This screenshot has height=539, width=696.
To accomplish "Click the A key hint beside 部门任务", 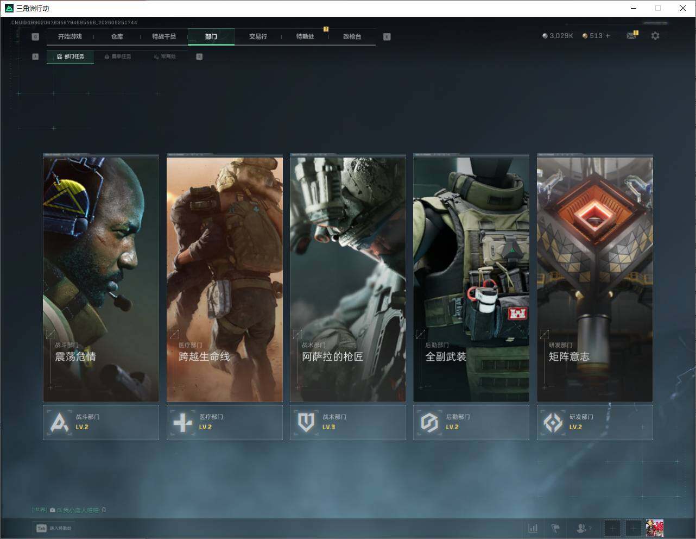I will point(35,57).
